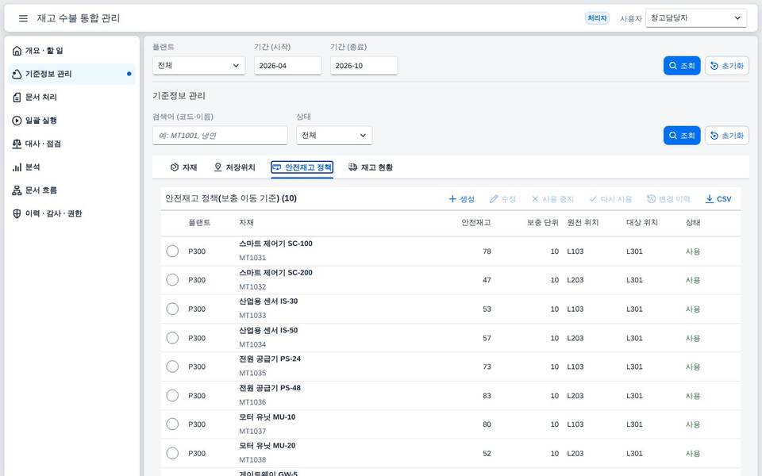
Task: Click the 검색어 search input field
Action: (220, 136)
